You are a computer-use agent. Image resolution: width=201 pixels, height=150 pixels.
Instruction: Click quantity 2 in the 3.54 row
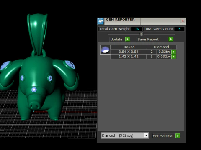click(152, 52)
